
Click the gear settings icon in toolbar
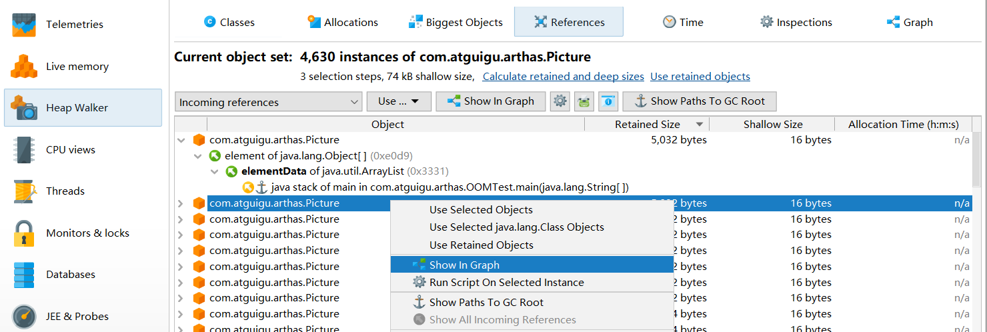point(560,101)
